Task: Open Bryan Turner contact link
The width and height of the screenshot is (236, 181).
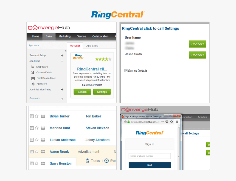Action: [60, 116]
